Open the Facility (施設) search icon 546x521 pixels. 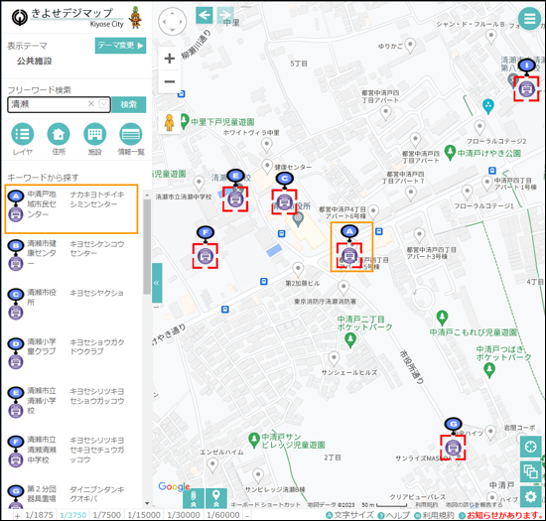point(94,134)
